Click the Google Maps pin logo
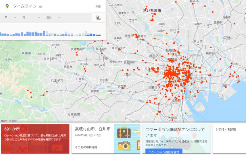The width and height of the screenshot is (246, 155). [x=7, y=6]
